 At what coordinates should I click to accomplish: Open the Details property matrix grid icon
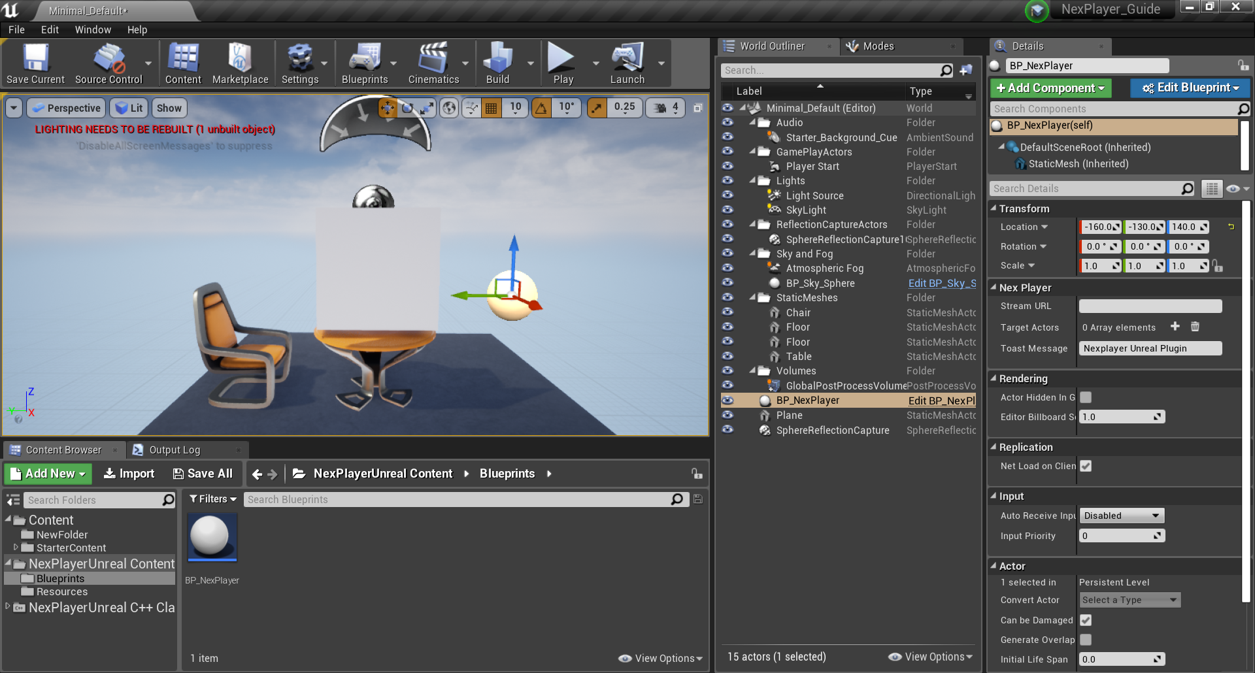click(x=1212, y=189)
